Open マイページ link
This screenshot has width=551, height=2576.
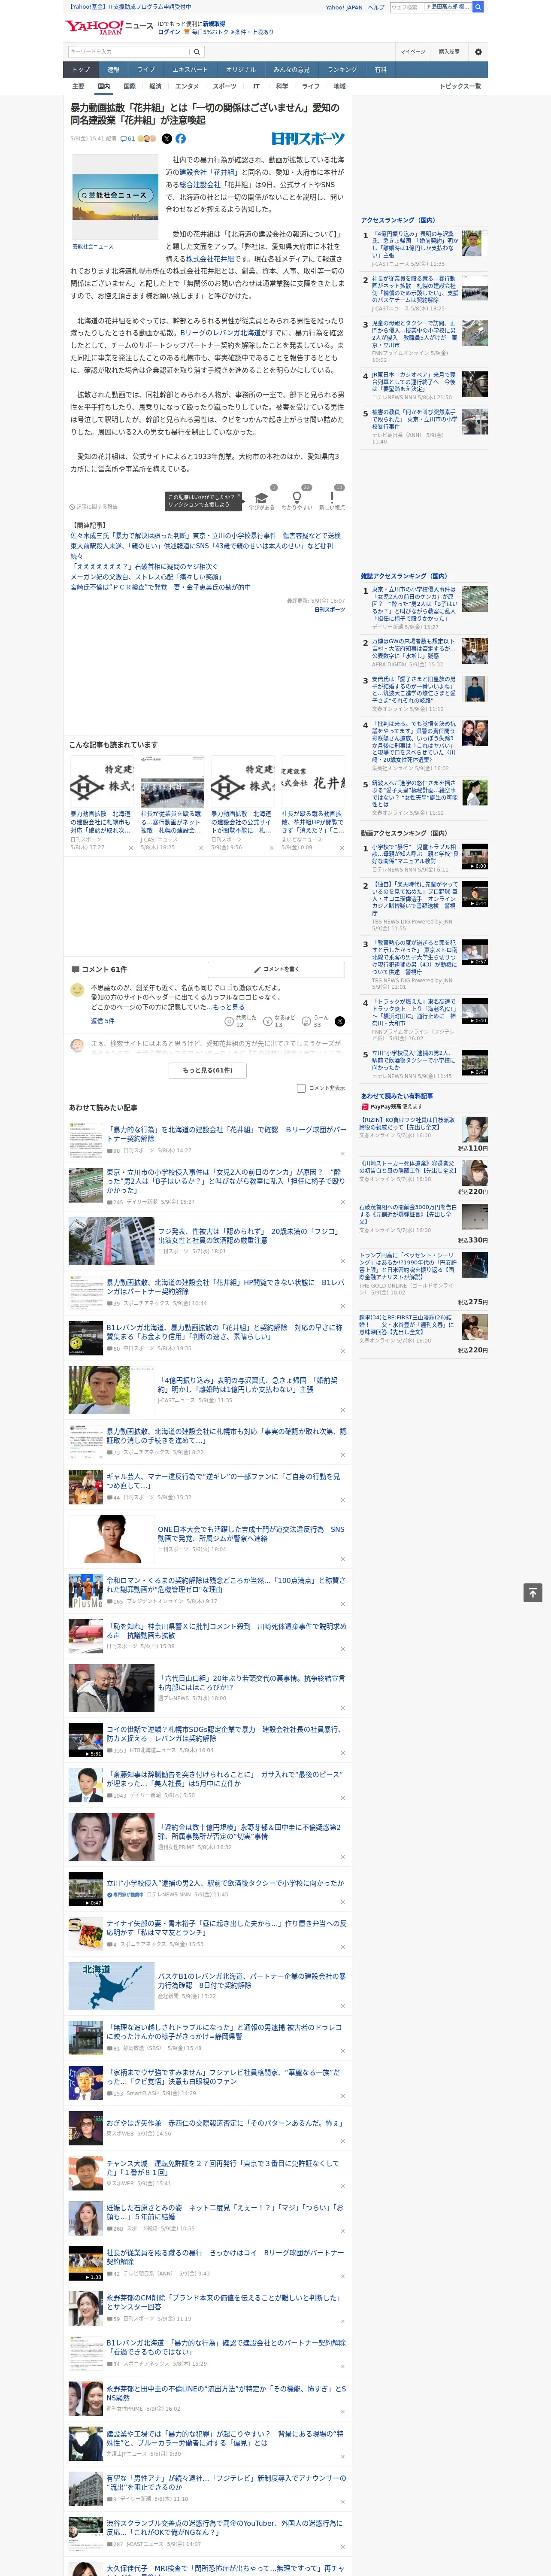tap(412, 51)
